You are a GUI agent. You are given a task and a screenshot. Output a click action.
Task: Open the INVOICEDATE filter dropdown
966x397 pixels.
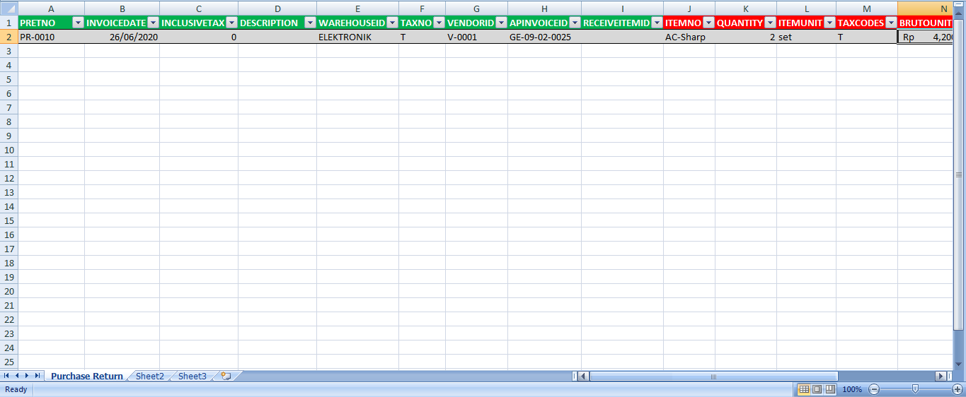(153, 23)
